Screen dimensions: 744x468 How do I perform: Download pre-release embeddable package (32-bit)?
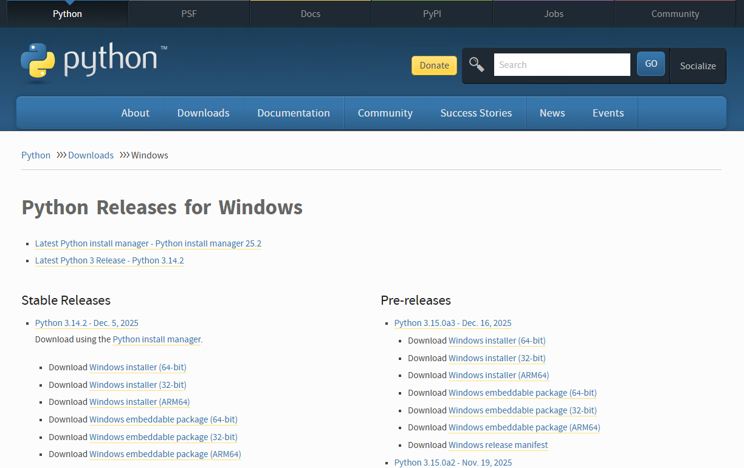point(523,410)
